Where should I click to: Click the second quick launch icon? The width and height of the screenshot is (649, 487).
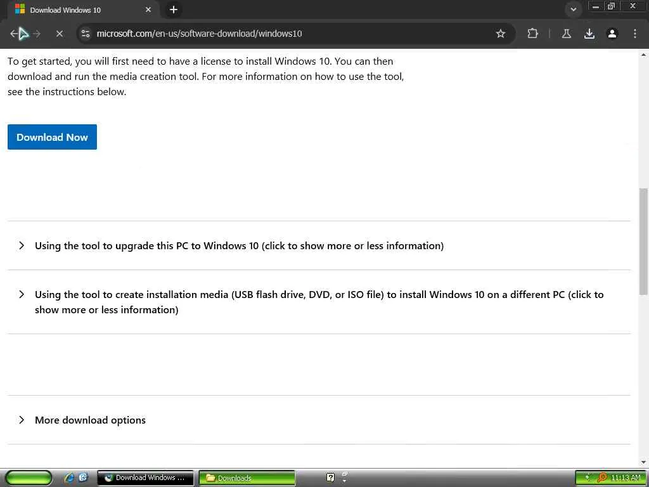(x=83, y=478)
